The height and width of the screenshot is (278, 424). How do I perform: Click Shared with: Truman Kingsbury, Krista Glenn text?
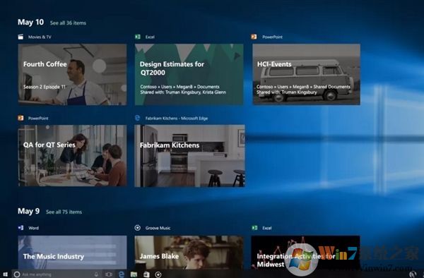click(183, 92)
